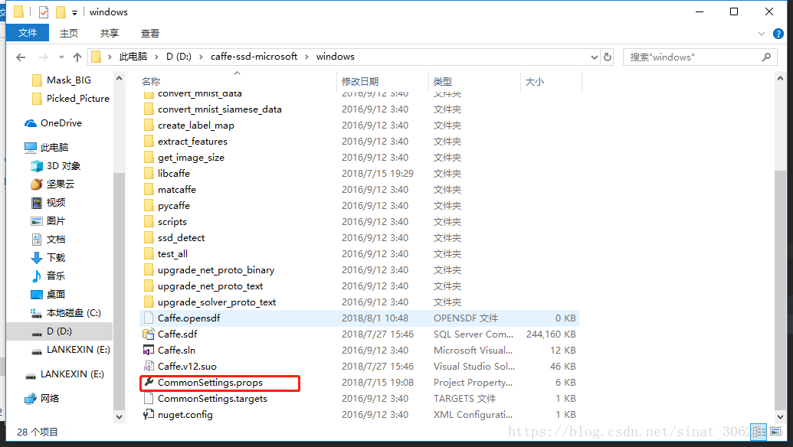Click caffe-ssd-microsoft in the breadcrumb path
This screenshot has width=793, height=447.
[254, 57]
